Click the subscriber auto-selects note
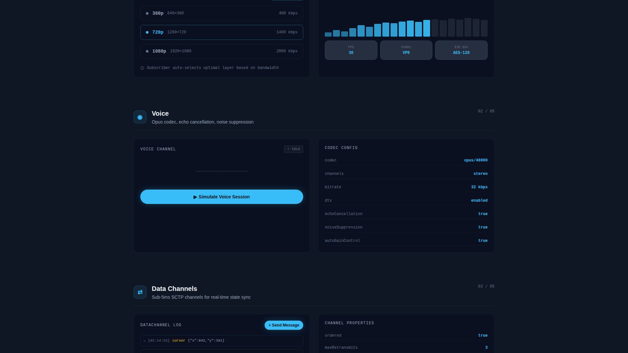The image size is (628, 353). point(213,68)
